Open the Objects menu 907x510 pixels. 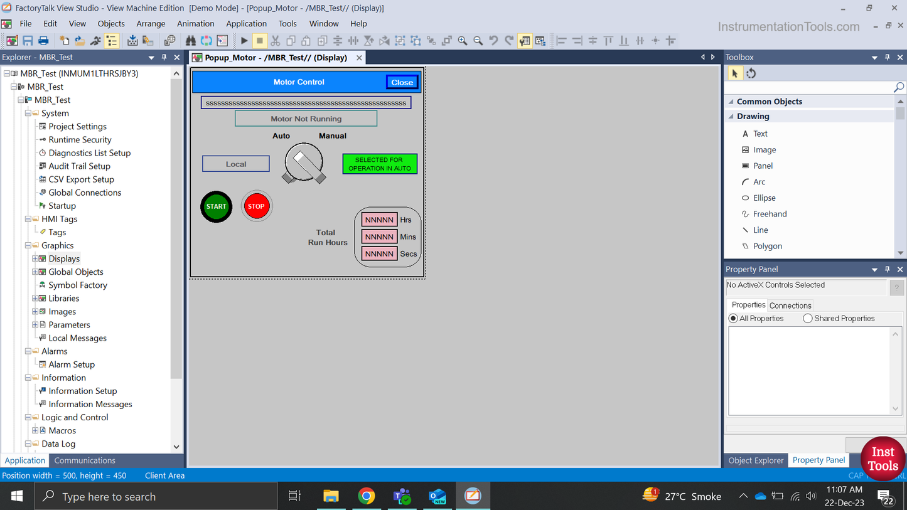tap(111, 24)
